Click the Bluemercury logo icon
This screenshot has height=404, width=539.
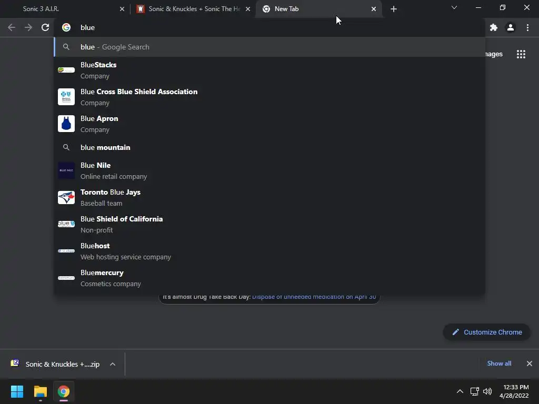coord(66,278)
